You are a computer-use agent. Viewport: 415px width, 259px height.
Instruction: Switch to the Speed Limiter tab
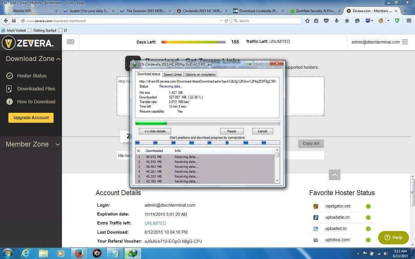tap(173, 74)
